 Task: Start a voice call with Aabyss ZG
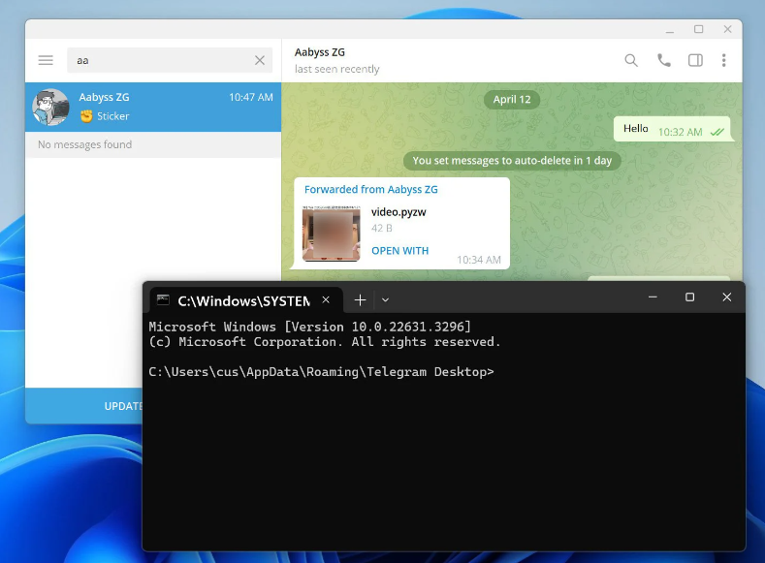point(663,60)
